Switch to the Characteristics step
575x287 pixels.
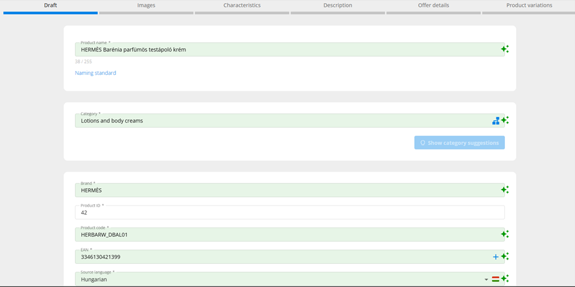242,7
